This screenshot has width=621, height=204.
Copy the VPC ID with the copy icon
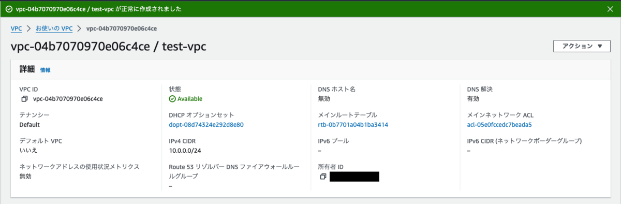pyautogui.click(x=24, y=99)
